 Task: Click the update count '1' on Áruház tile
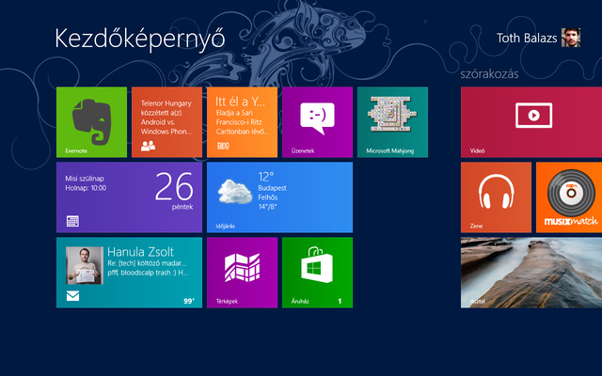click(x=340, y=301)
